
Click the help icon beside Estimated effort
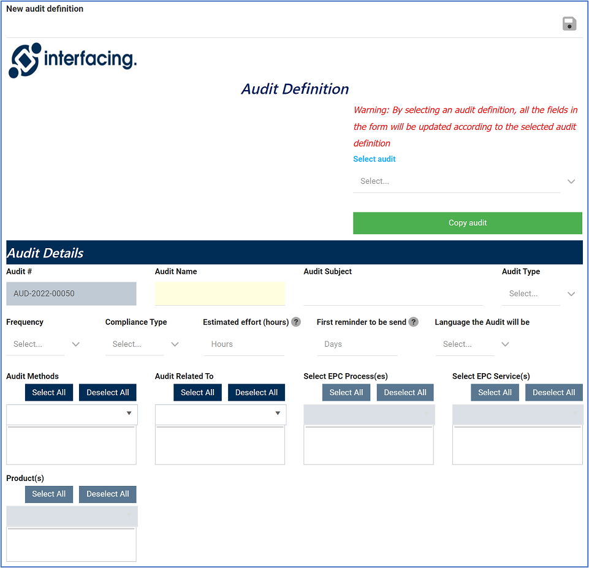click(296, 322)
